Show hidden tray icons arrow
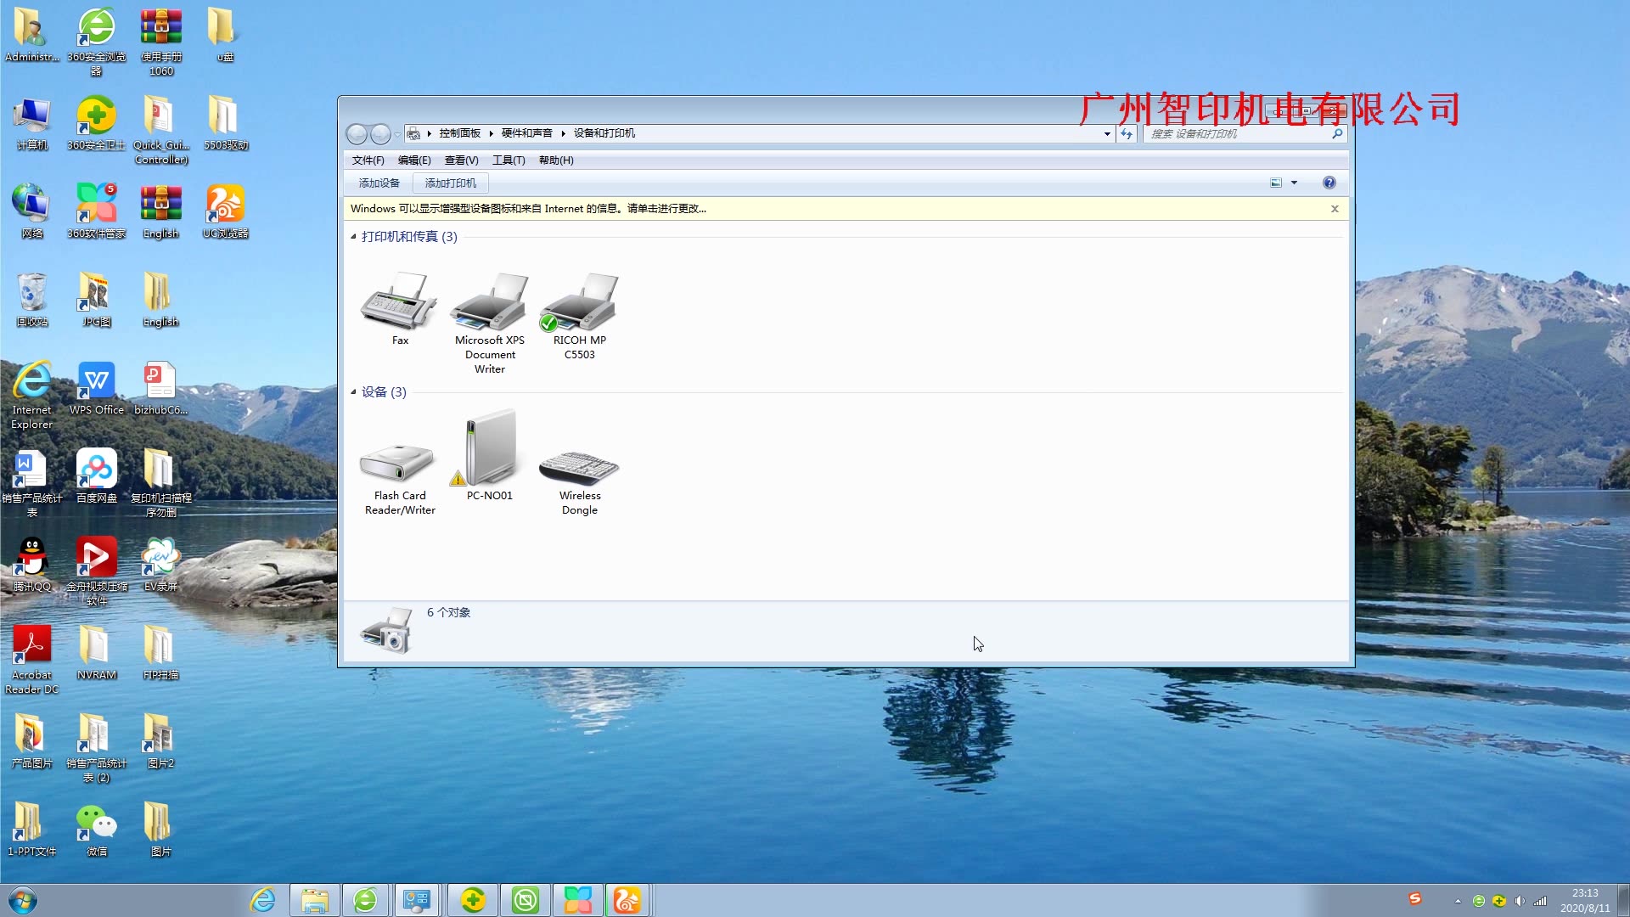The height and width of the screenshot is (917, 1630). (x=1458, y=901)
